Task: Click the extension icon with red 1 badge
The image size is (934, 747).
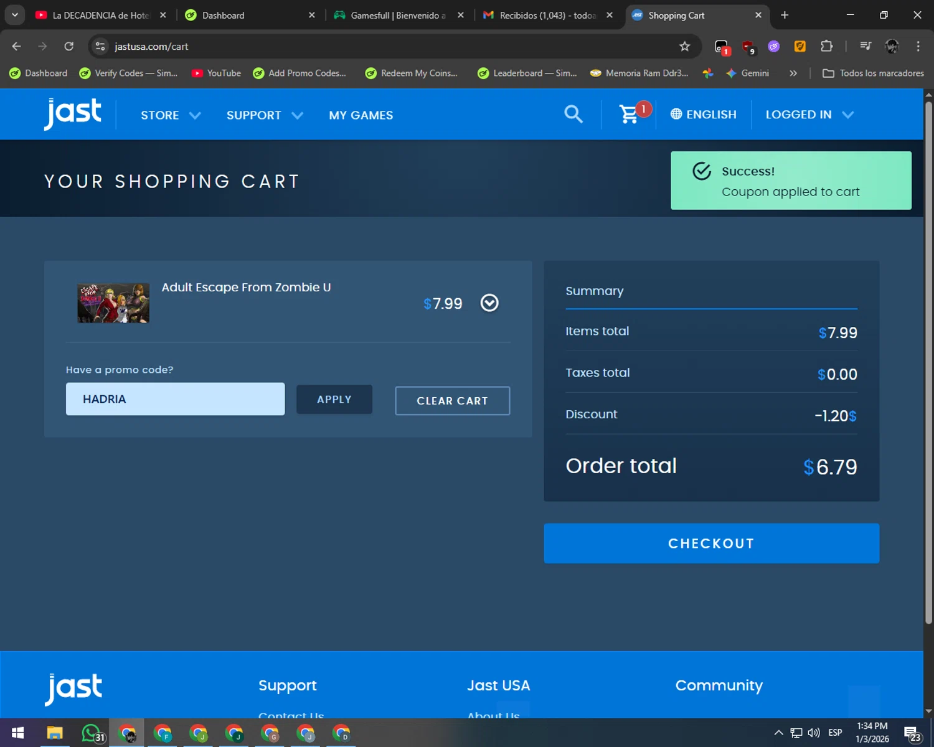Action: pos(722,47)
